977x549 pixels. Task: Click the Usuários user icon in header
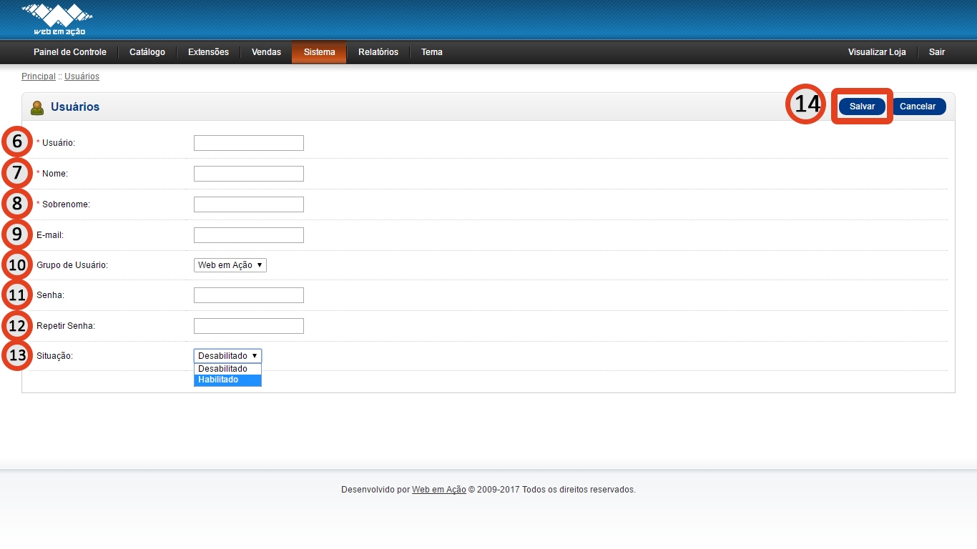pyautogui.click(x=37, y=107)
